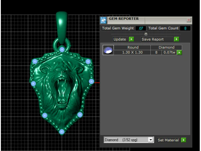This screenshot has width=201, height=151.
Task: Click the green arrow next to Set Material
Action: tap(183, 140)
